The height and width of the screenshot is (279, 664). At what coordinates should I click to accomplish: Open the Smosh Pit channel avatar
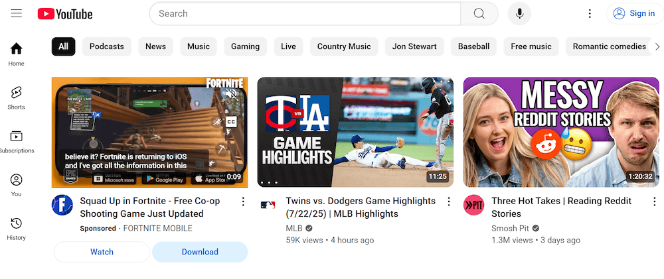(473, 205)
